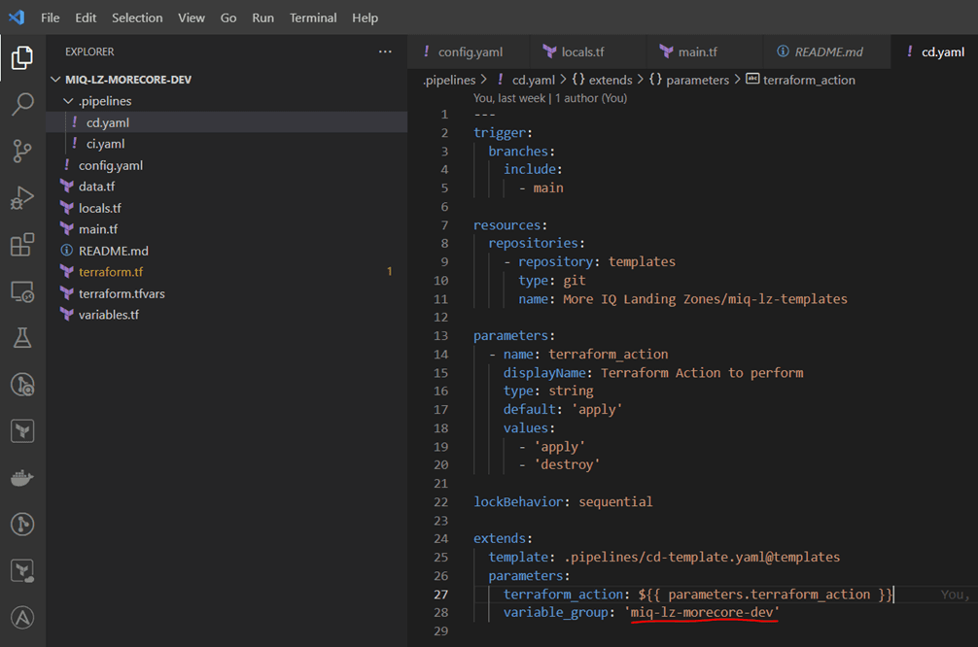The height and width of the screenshot is (647, 978).
Task: Open the Docker extension sidebar
Action: (x=23, y=477)
